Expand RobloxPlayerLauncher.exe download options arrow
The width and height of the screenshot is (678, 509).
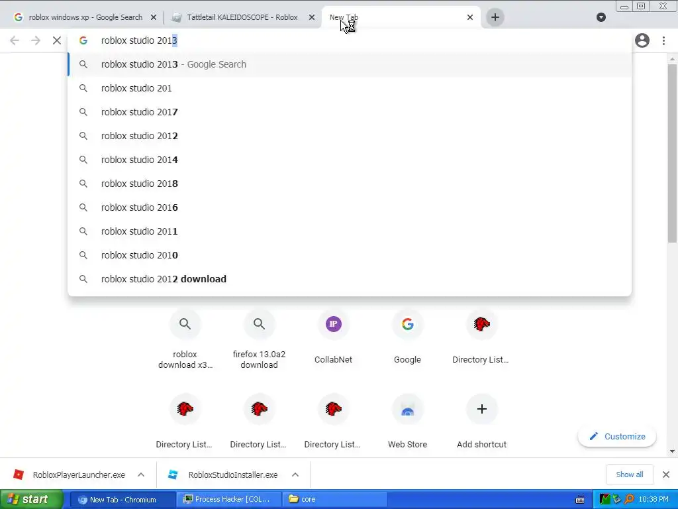(x=141, y=475)
